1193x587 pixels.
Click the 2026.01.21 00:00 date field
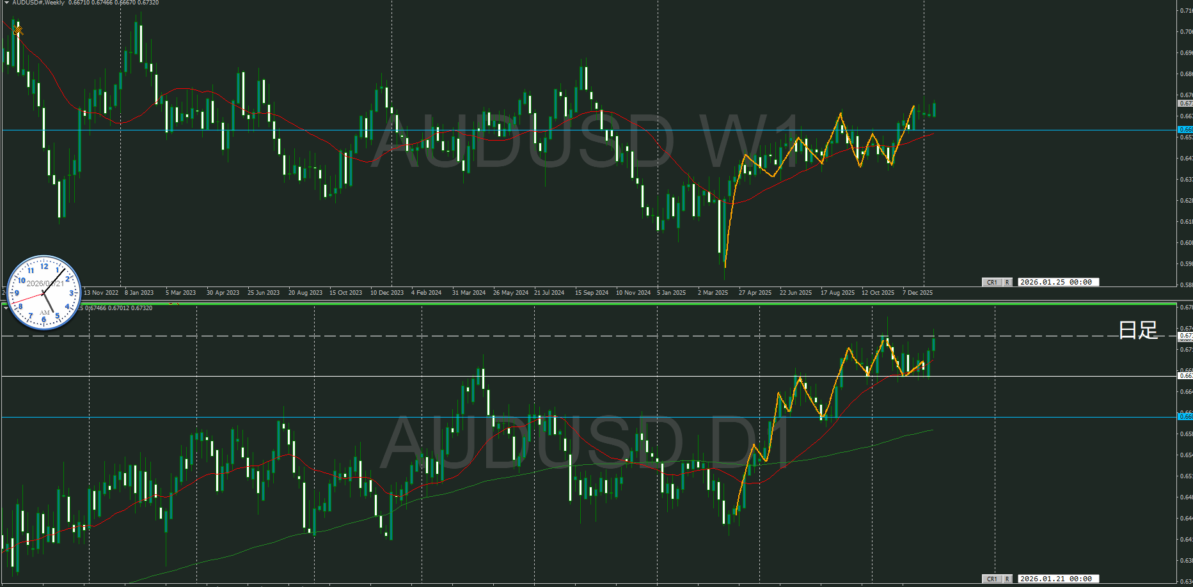pyautogui.click(x=1057, y=579)
